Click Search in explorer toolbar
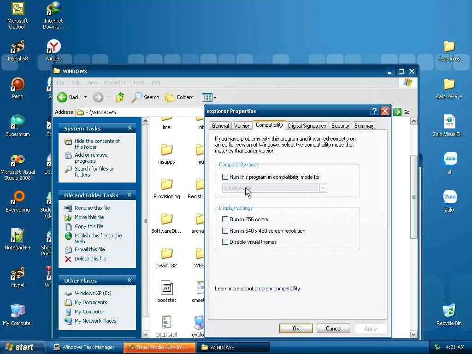Viewport: 472px width, 354px height. tap(146, 97)
